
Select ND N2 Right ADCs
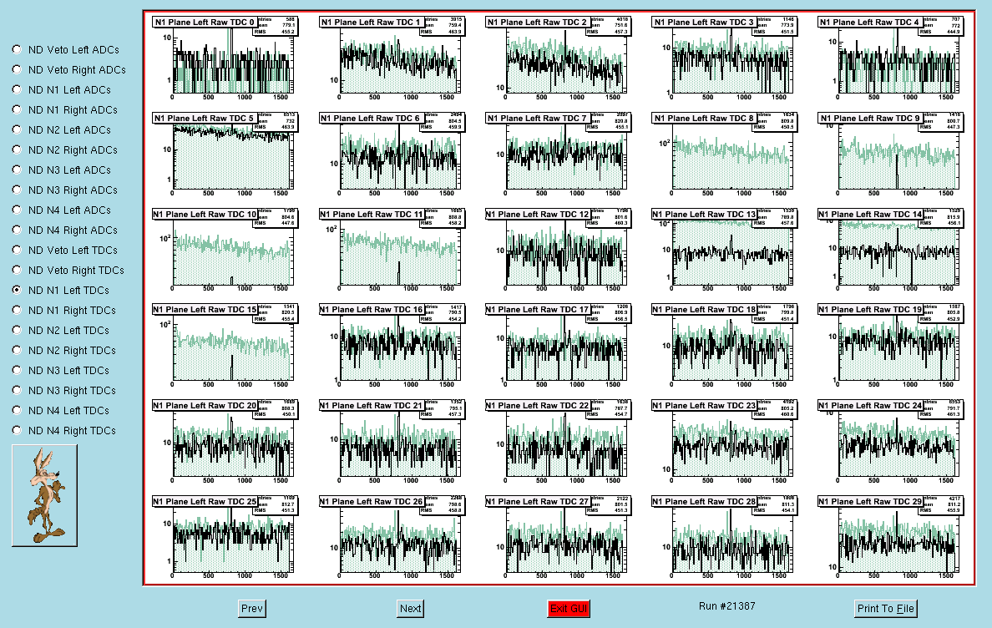tap(17, 149)
